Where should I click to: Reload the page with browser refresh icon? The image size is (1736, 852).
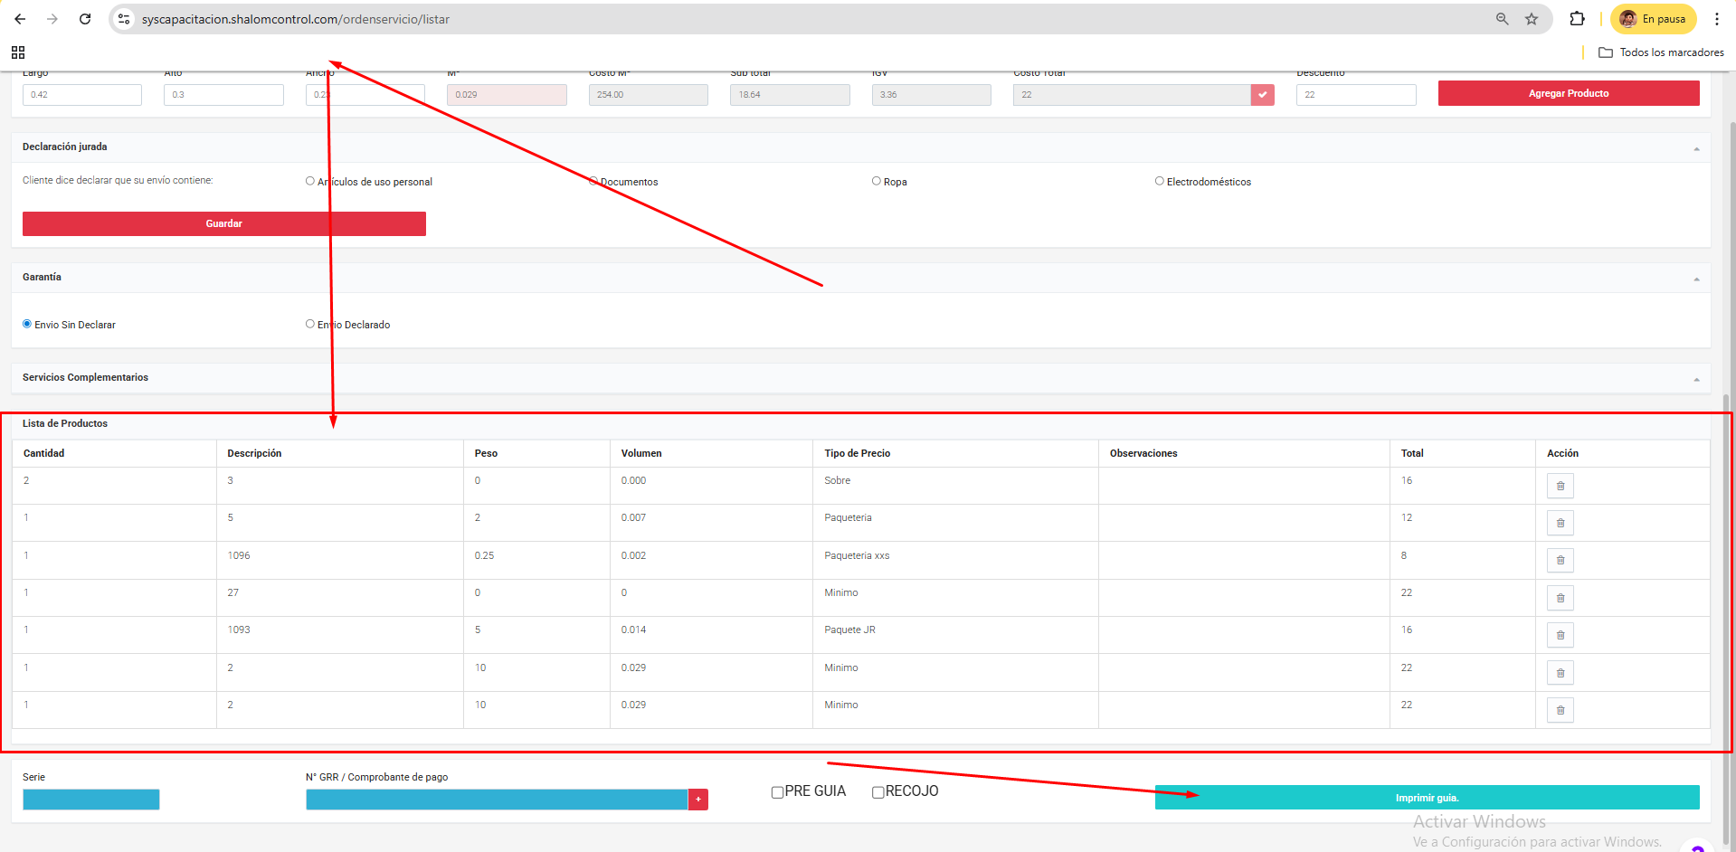[x=85, y=19]
